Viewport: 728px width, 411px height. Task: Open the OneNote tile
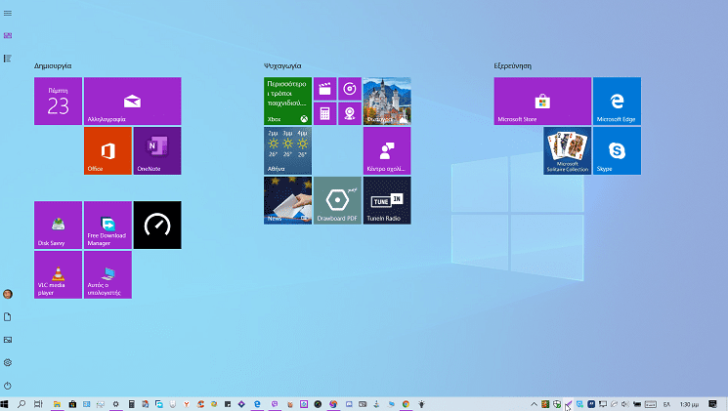(157, 150)
